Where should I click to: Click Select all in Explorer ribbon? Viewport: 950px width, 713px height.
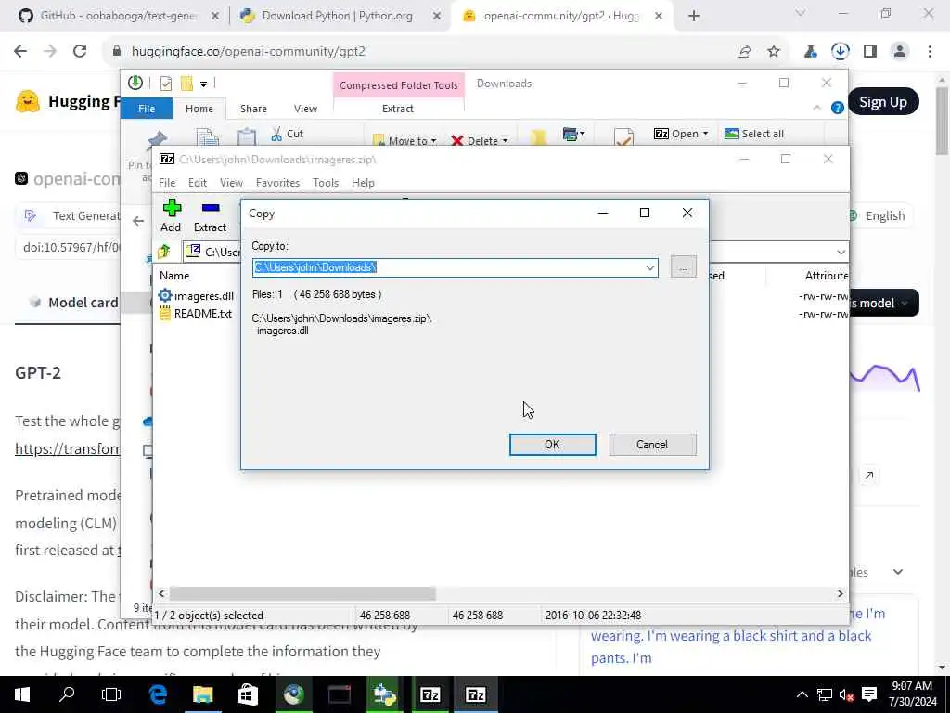pos(753,134)
